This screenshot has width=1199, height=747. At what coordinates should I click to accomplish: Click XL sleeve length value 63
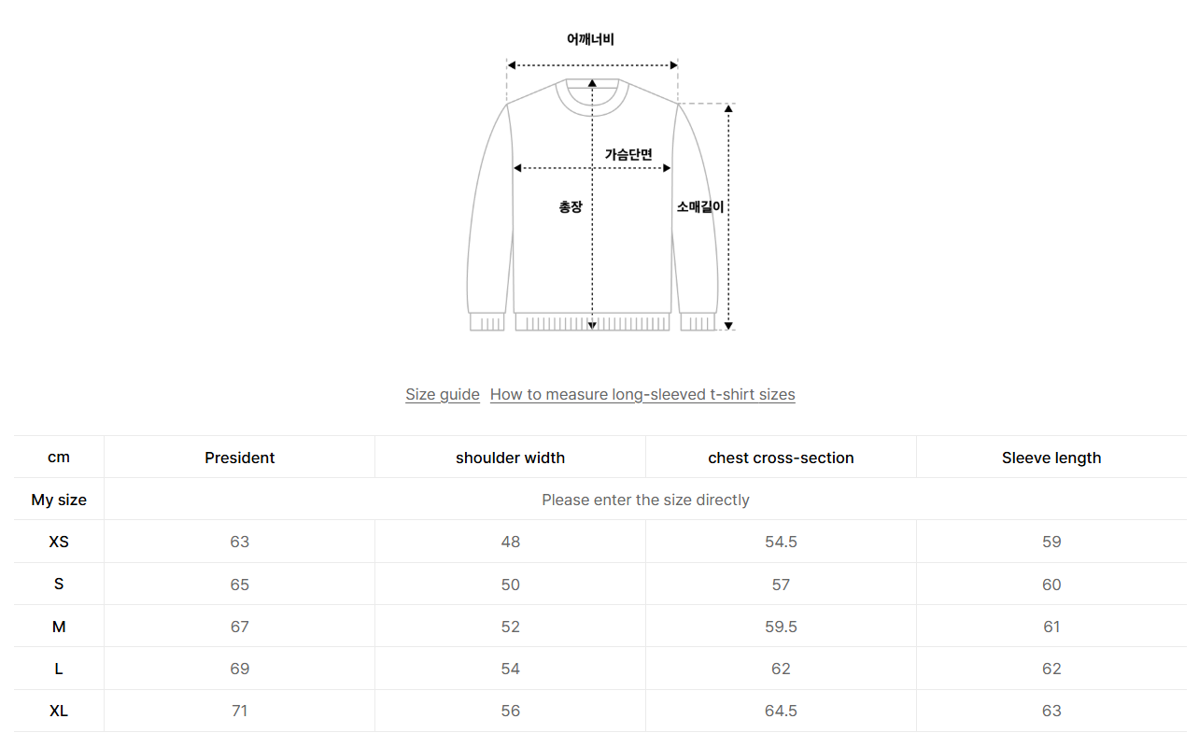point(1051,711)
